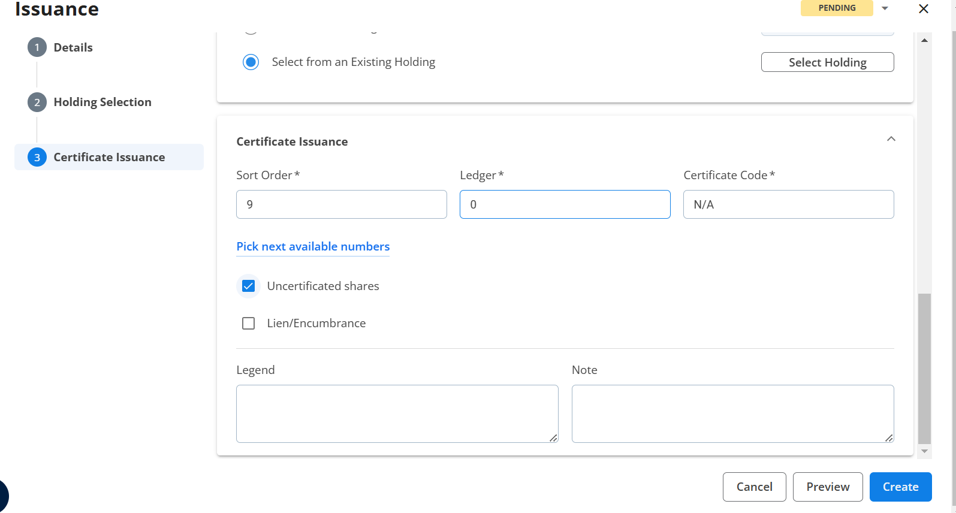Click into the Ledger input field

coord(565,205)
